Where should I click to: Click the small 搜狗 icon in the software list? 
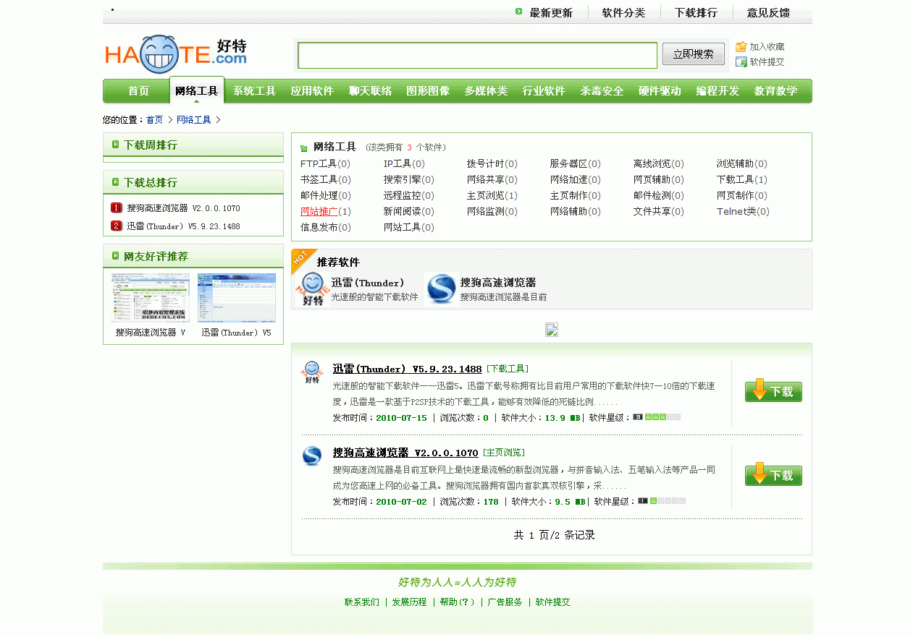click(x=312, y=456)
